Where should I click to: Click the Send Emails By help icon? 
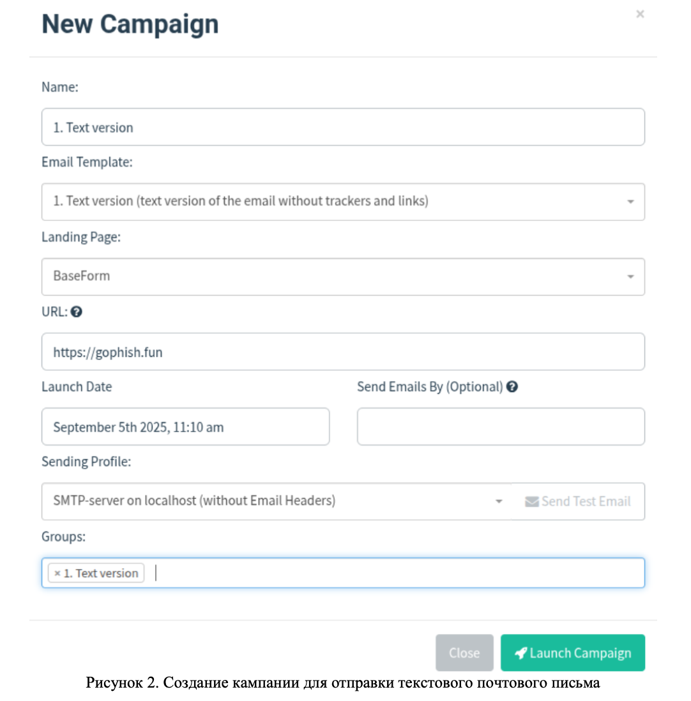[x=512, y=387]
